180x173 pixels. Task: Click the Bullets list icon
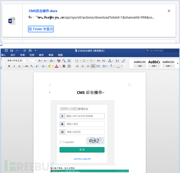click(77, 61)
